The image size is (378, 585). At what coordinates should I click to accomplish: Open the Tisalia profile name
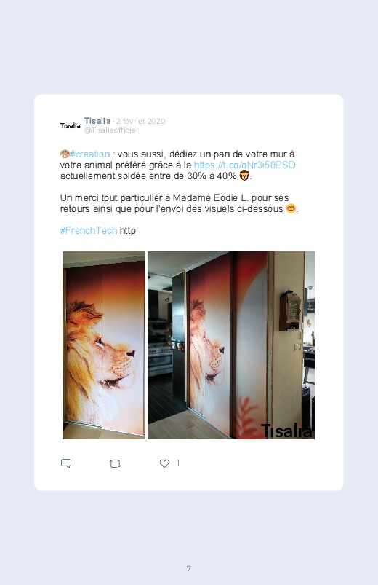[97, 121]
